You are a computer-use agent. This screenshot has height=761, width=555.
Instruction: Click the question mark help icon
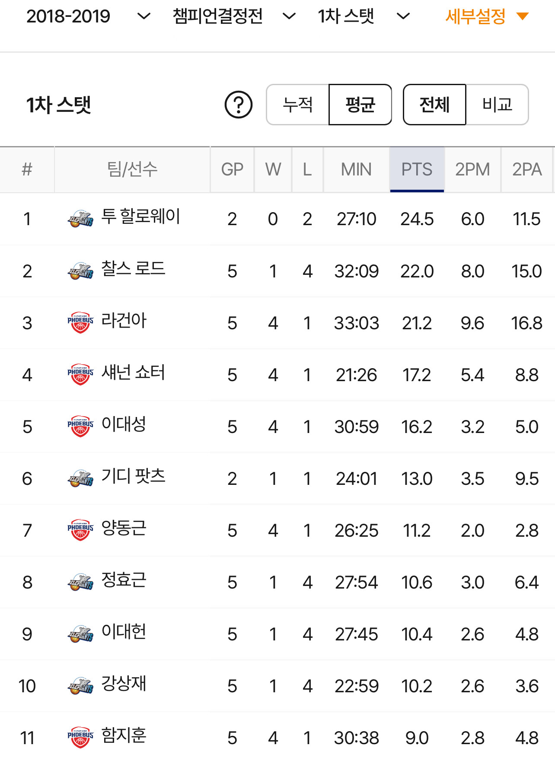coord(238,105)
